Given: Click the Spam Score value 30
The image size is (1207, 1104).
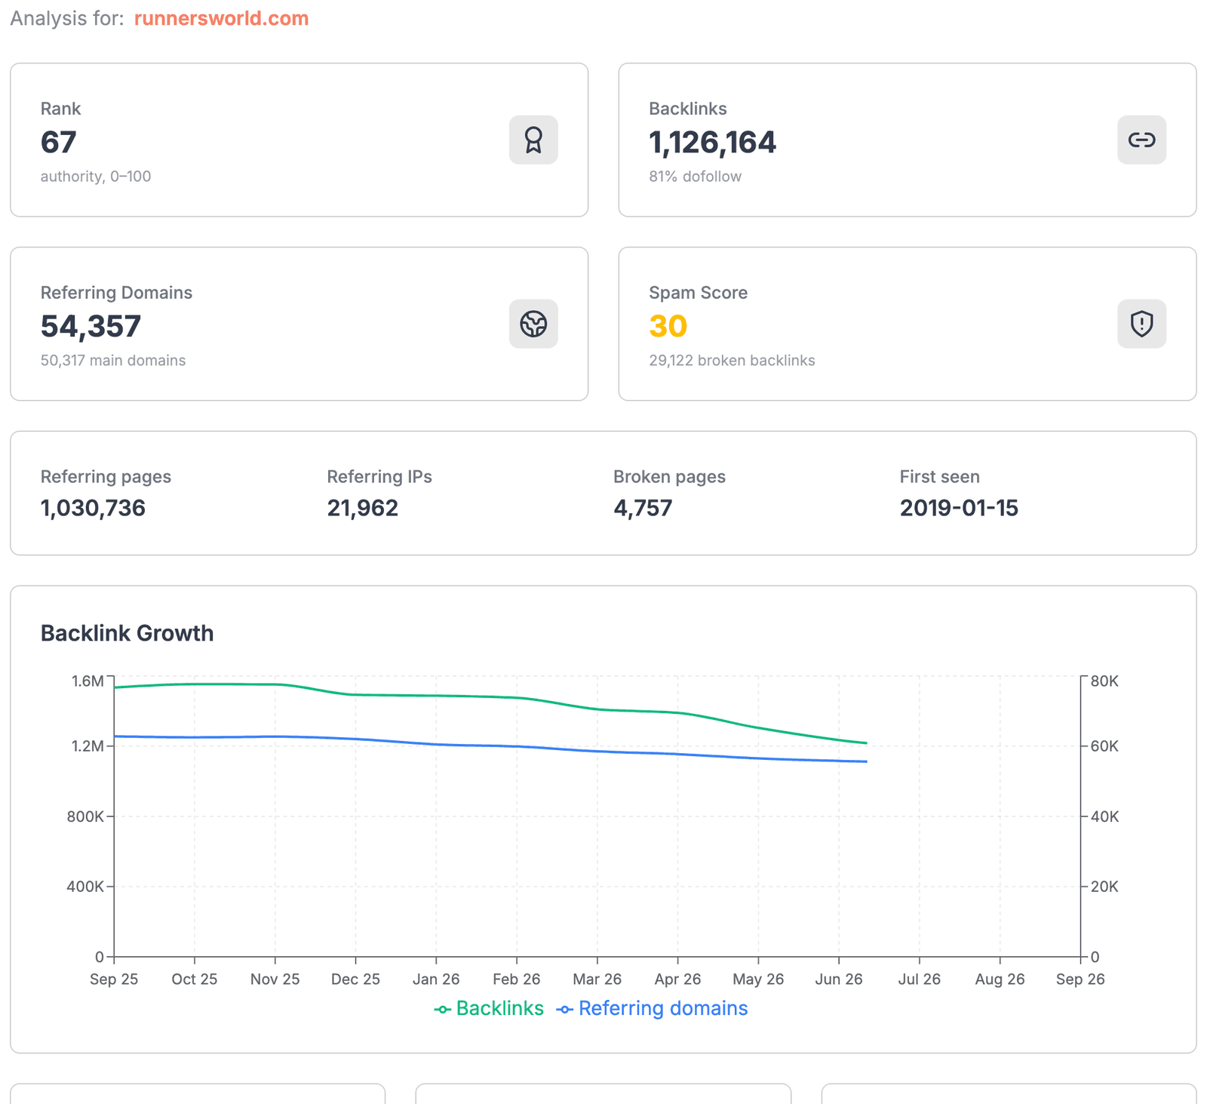Looking at the screenshot, I should pyautogui.click(x=668, y=327).
